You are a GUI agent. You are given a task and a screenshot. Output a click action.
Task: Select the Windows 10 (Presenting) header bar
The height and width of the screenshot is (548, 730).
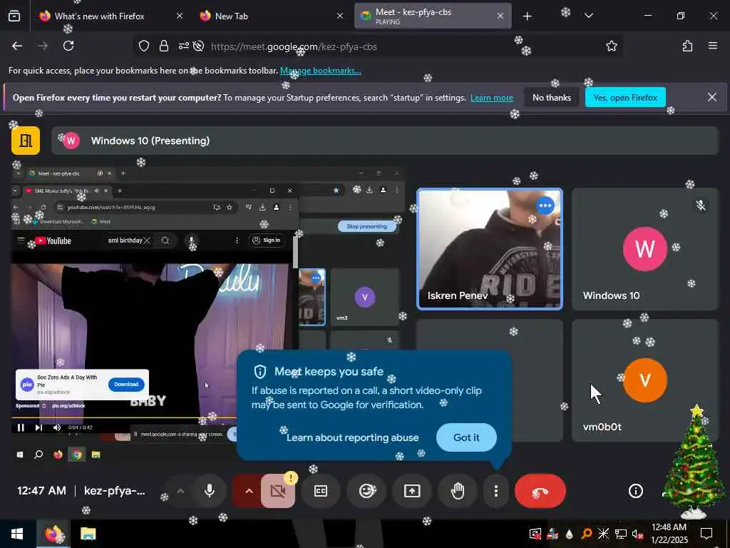[385, 141]
